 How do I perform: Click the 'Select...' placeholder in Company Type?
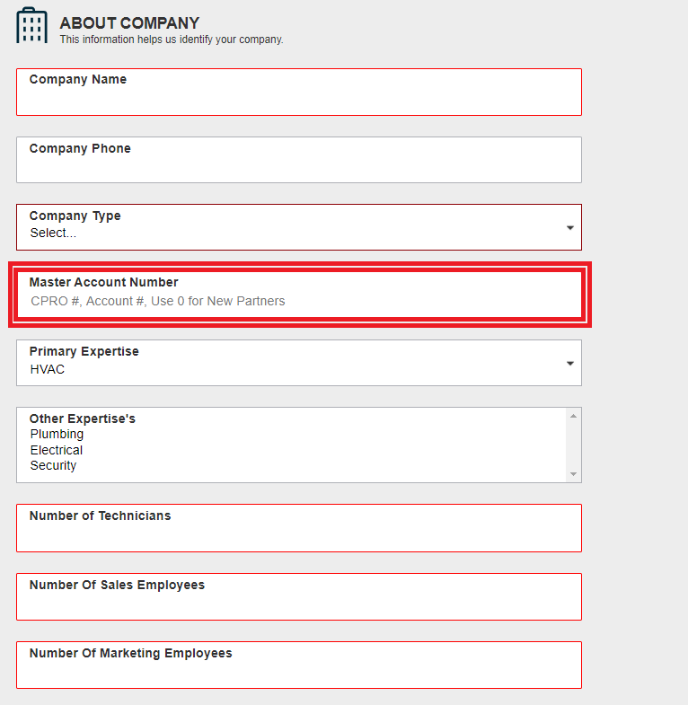click(53, 233)
